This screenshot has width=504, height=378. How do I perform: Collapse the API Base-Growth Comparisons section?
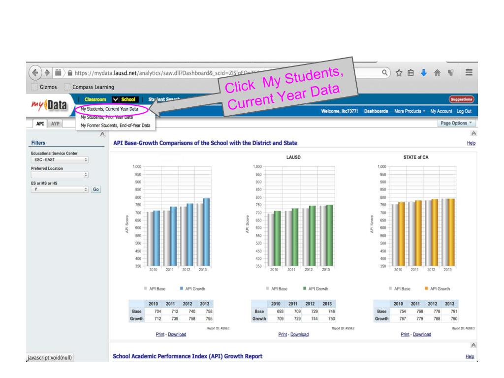[473, 133]
